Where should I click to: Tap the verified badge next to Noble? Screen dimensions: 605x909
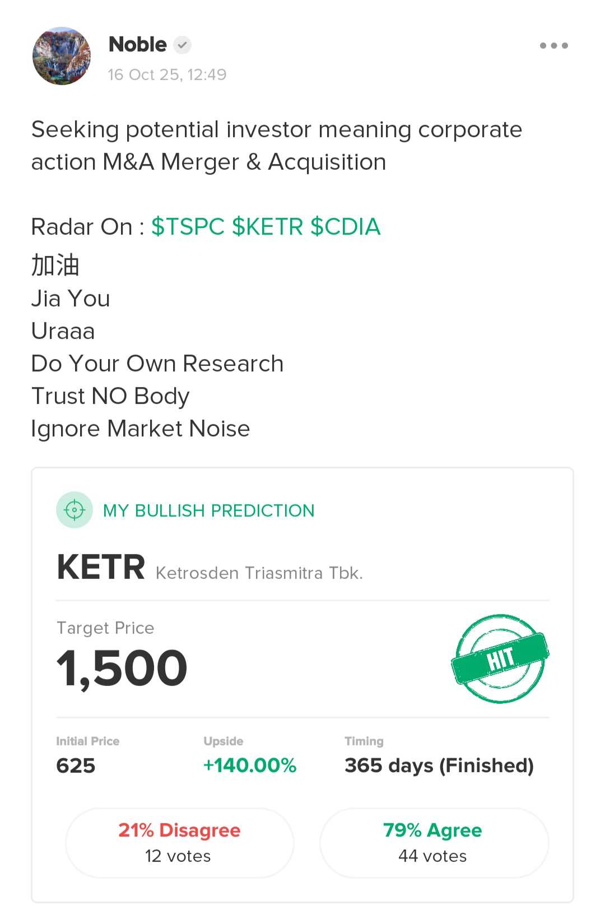(x=182, y=45)
